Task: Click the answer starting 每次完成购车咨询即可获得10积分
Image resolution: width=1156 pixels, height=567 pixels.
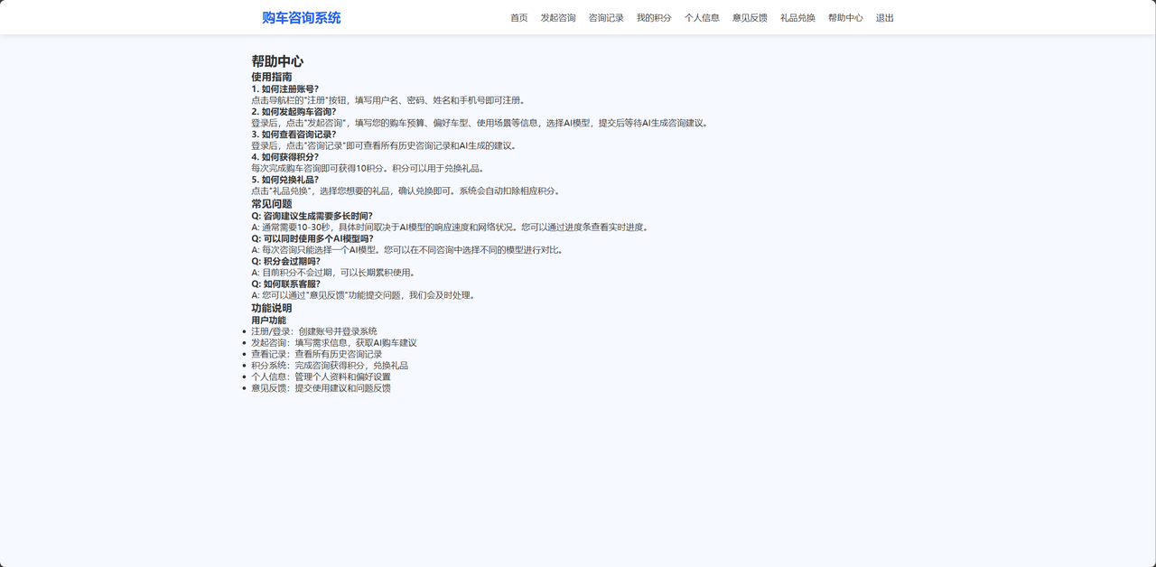Action: [368, 168]
